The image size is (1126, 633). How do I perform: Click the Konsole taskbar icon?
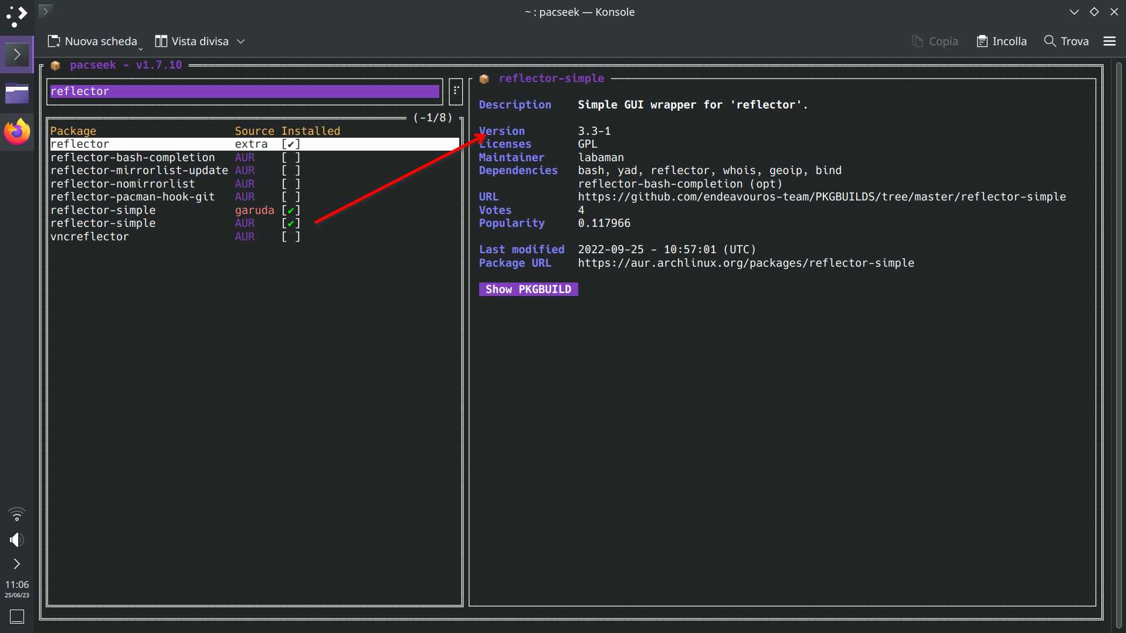coord(17,55)
